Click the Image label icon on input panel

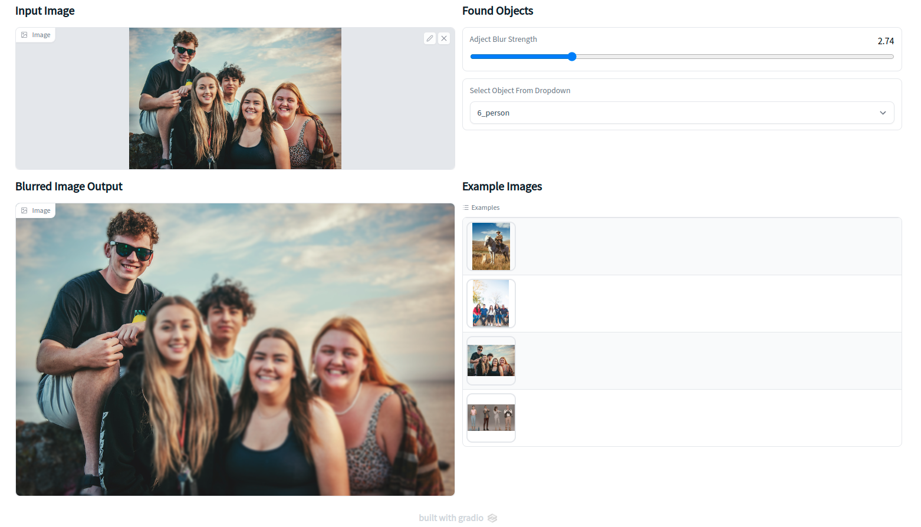pyautogui.click(x=24, y=35)
